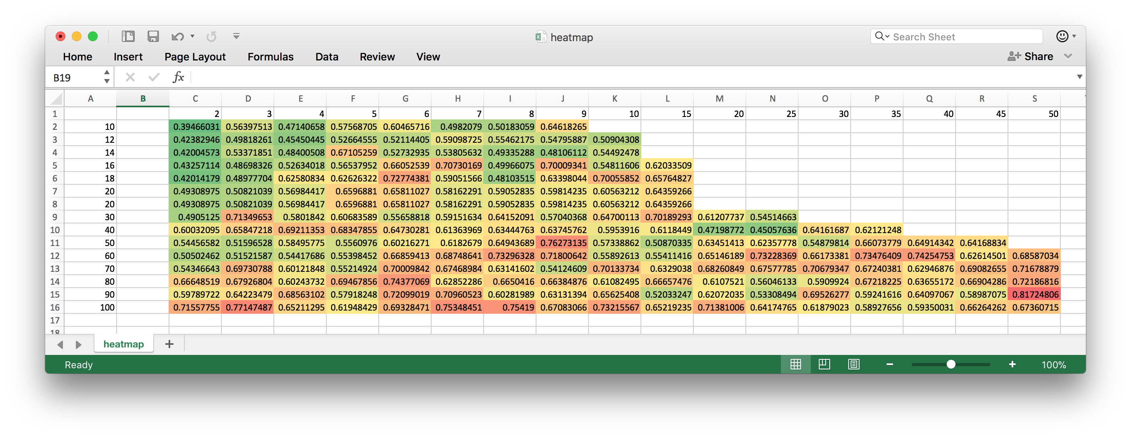Click cell with value 0.72774381
The height and width of the screenshot is (438, 1131).
(x=405, y=179)
